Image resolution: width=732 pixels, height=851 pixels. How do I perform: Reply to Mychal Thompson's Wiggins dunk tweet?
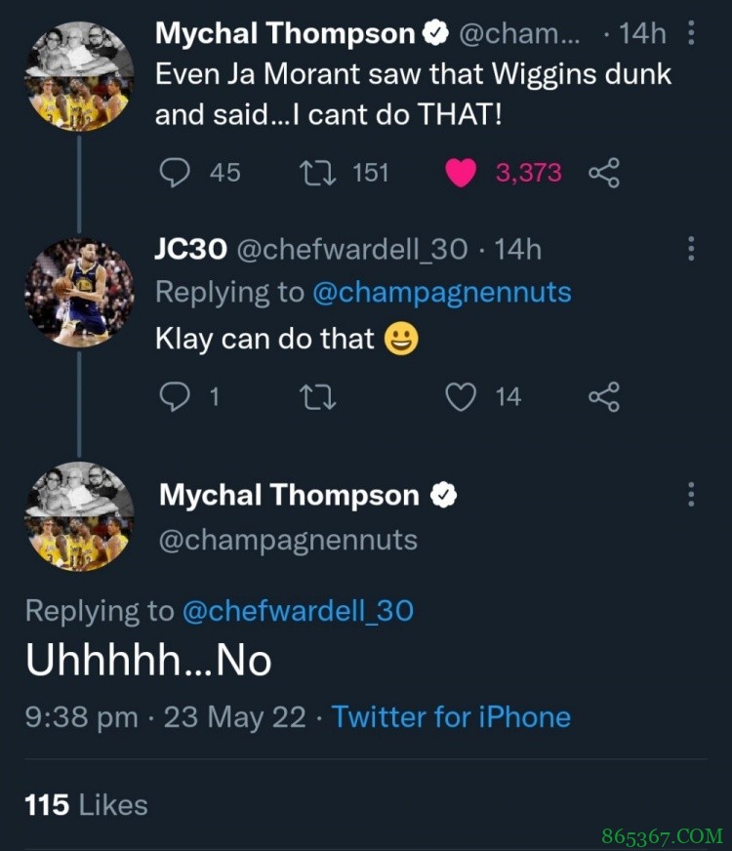tap(175, 173)
